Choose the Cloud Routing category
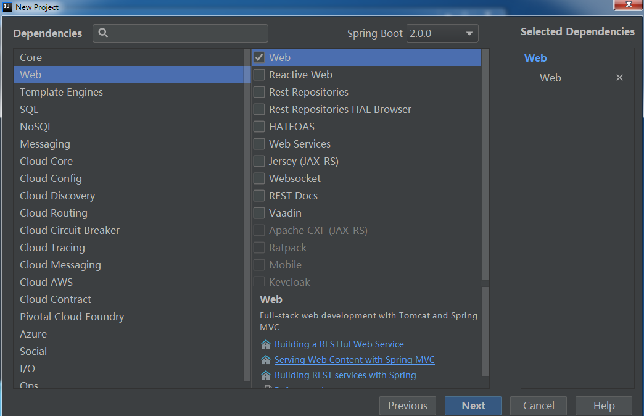 point(128,213)
